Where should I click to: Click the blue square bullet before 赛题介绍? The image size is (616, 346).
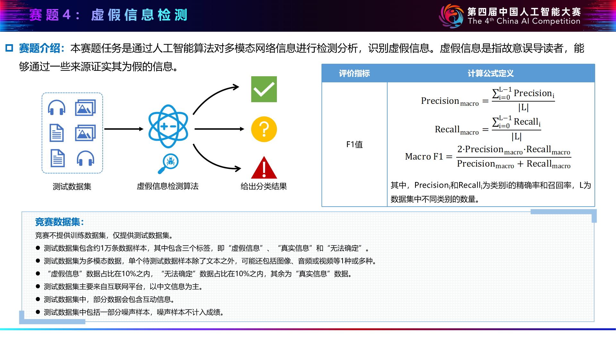click(9, 48)
